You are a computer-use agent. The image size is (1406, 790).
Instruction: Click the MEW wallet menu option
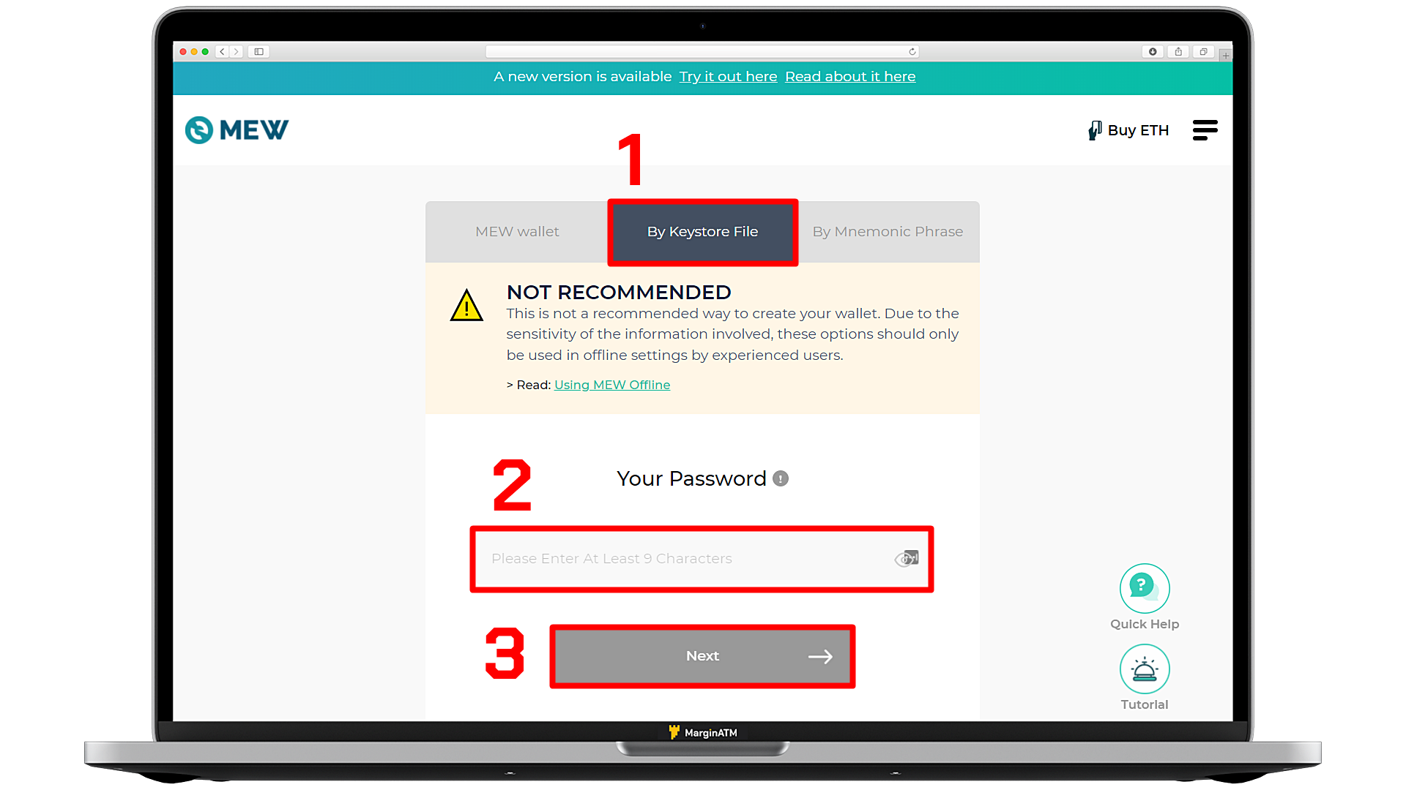[x=518, y=231]
